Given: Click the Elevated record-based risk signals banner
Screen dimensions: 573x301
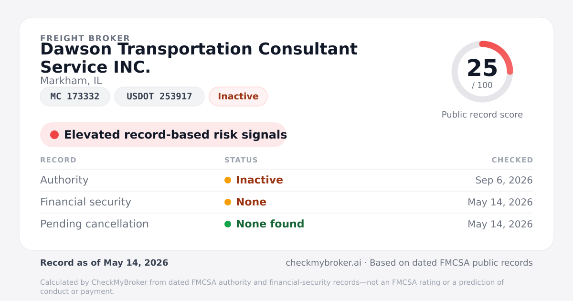Looking at the screenshot, I should click(x=163, y=135).
